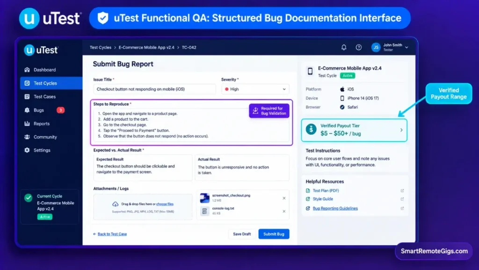
Task: Click the cloud upload icon
Action: [x=115, y=204]
